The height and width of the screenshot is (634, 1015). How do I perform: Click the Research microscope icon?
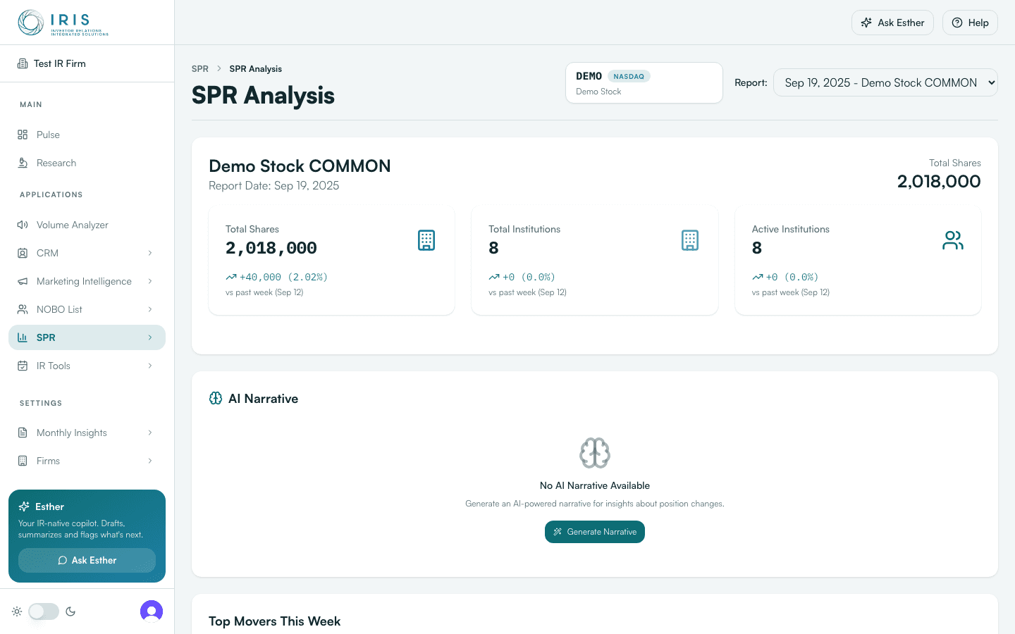[23, 163]
